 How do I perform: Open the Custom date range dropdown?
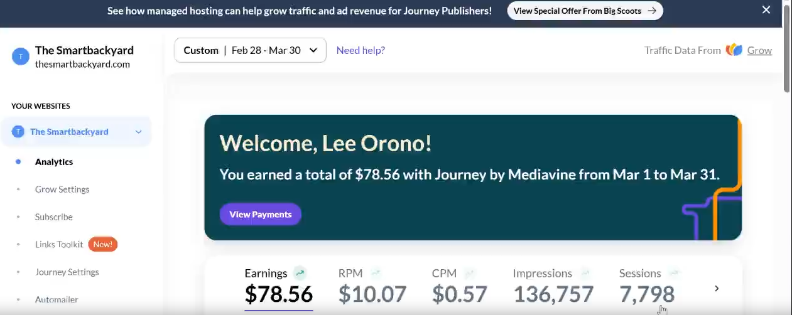pyautogui.click(x=251, y=50)
